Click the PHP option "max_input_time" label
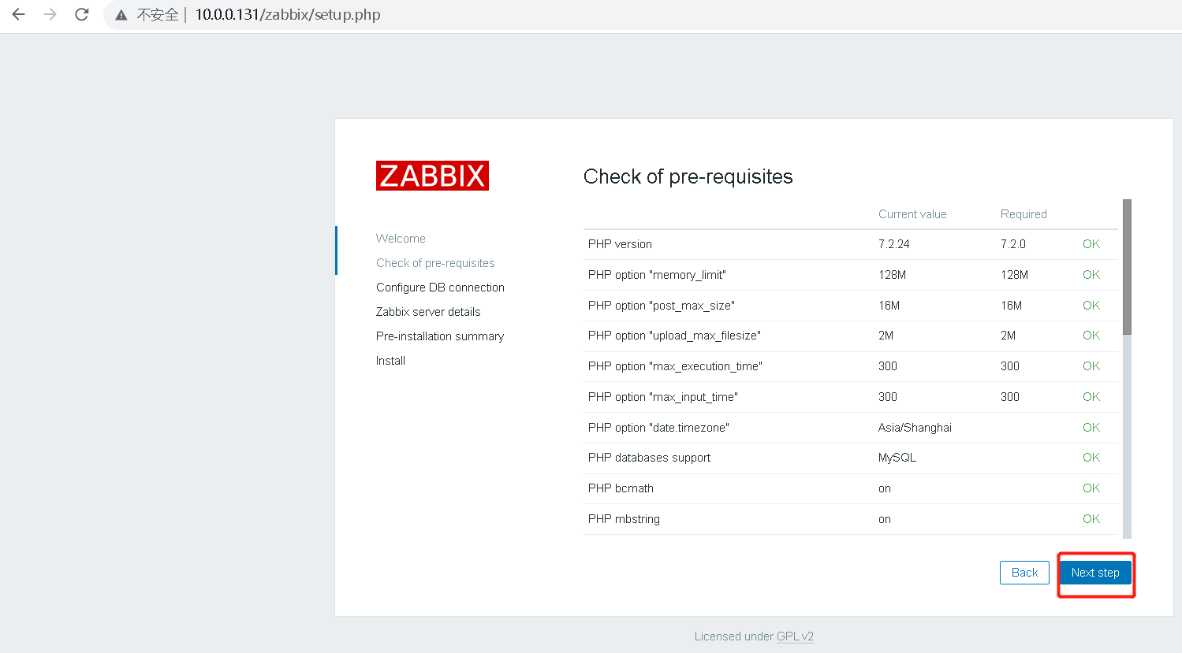Screen dimensions: 1182x653 663,397
